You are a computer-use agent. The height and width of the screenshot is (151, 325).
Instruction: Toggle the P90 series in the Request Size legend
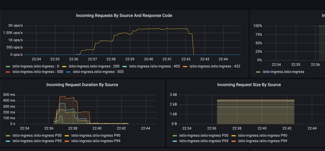262,136
